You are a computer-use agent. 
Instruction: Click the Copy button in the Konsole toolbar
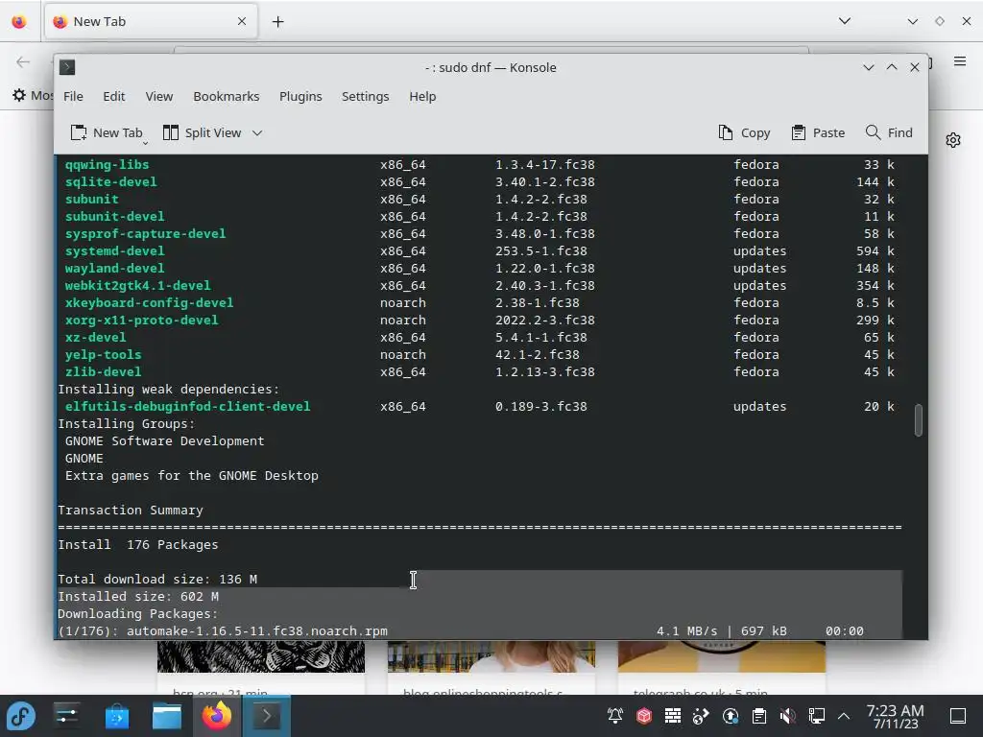tap(744, 132)
